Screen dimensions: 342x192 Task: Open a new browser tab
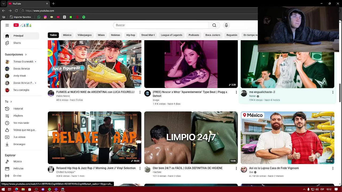click(53, 3)
